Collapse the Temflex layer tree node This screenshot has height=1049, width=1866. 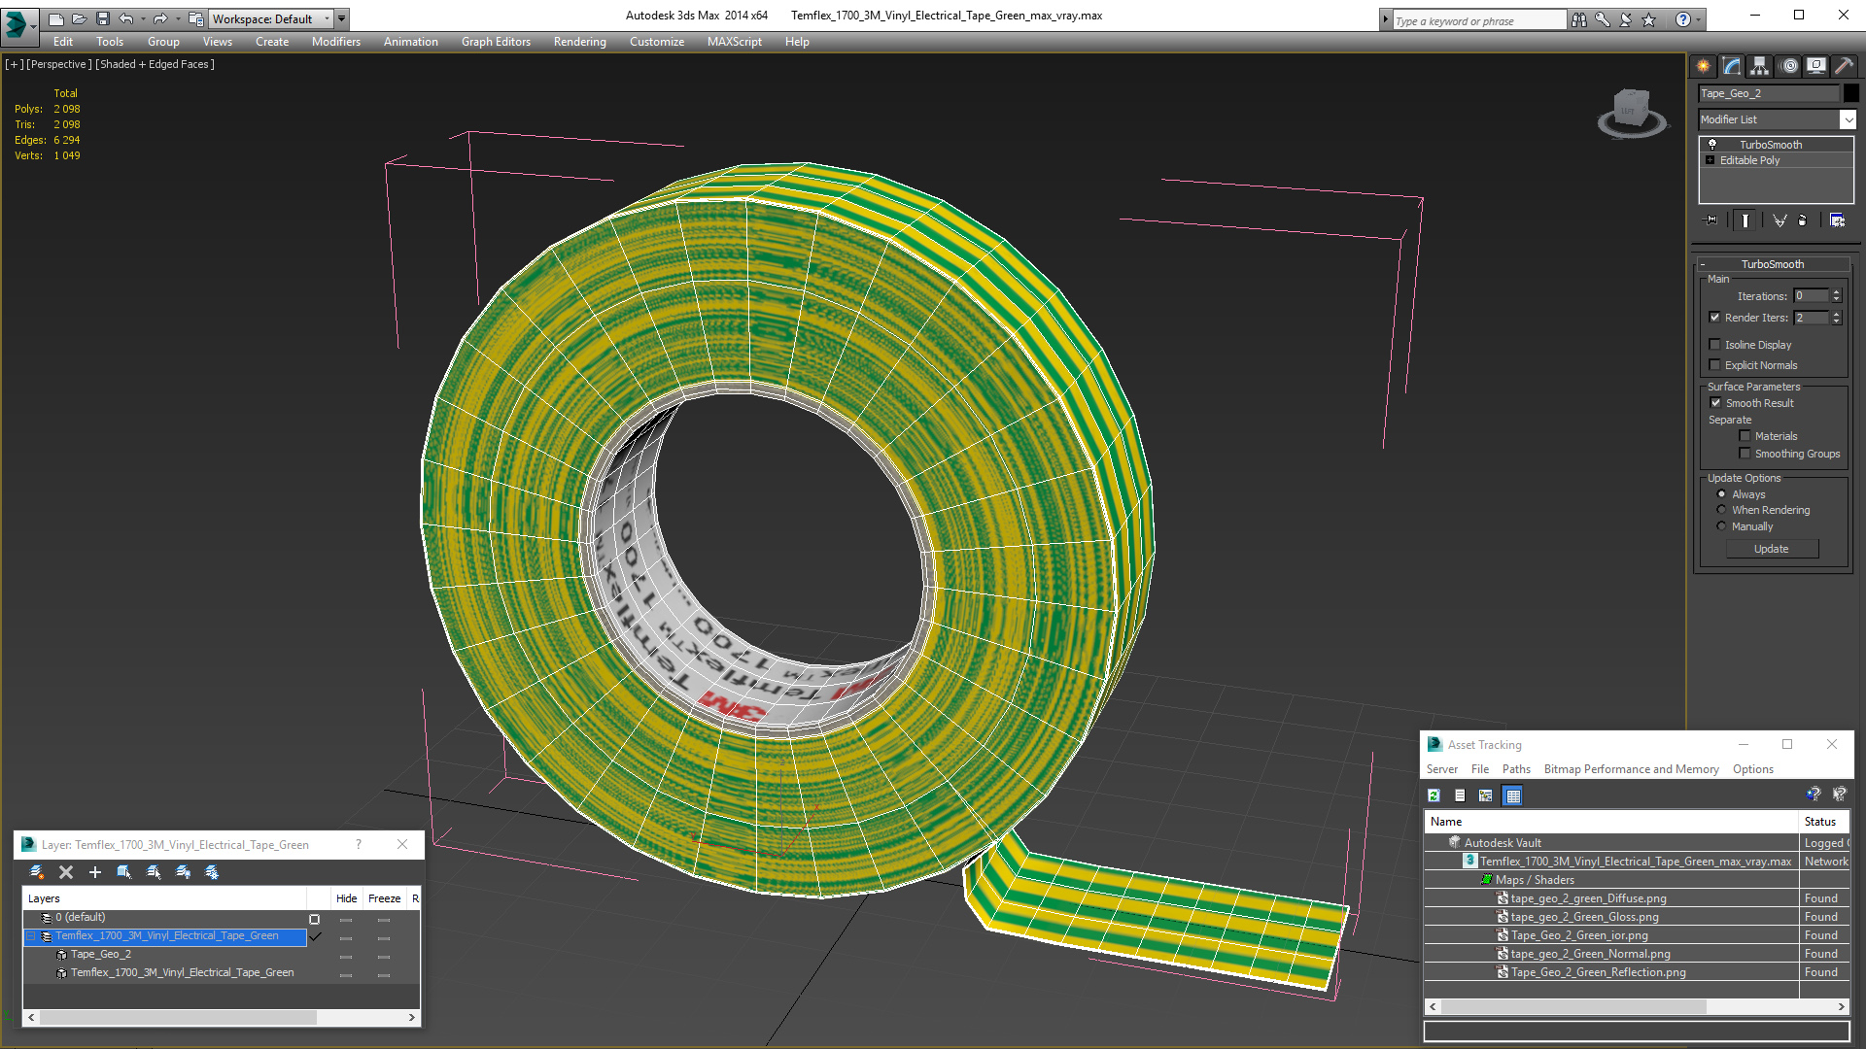point(30,936)
